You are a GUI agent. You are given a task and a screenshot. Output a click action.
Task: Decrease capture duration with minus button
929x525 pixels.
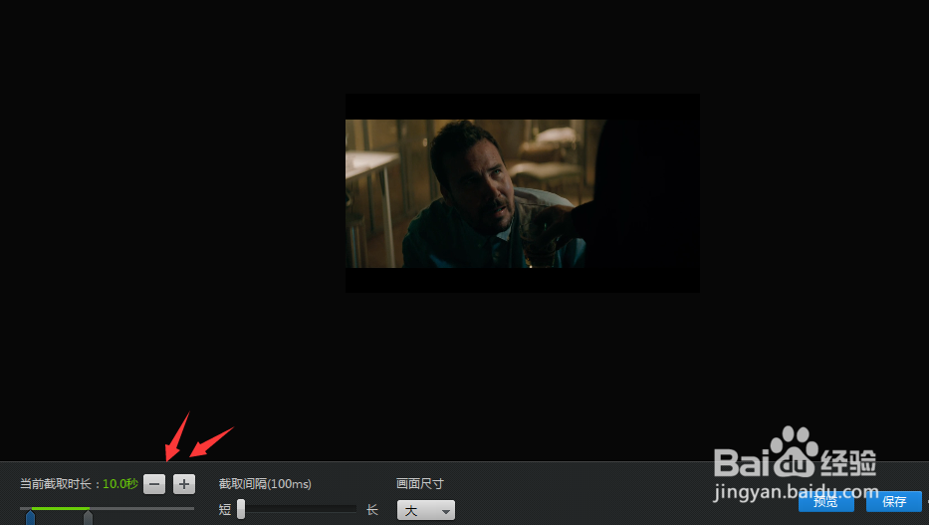tap(154, 484)
